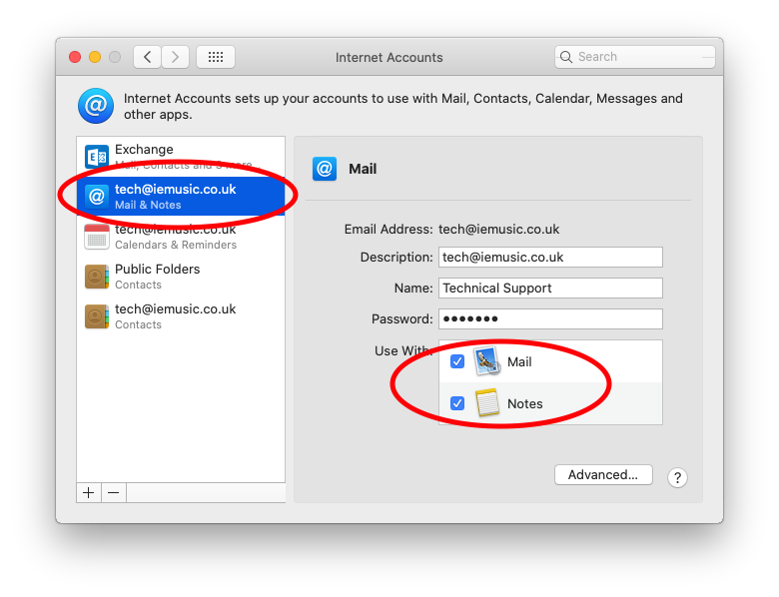Click the red close window button

click(75, 57)
